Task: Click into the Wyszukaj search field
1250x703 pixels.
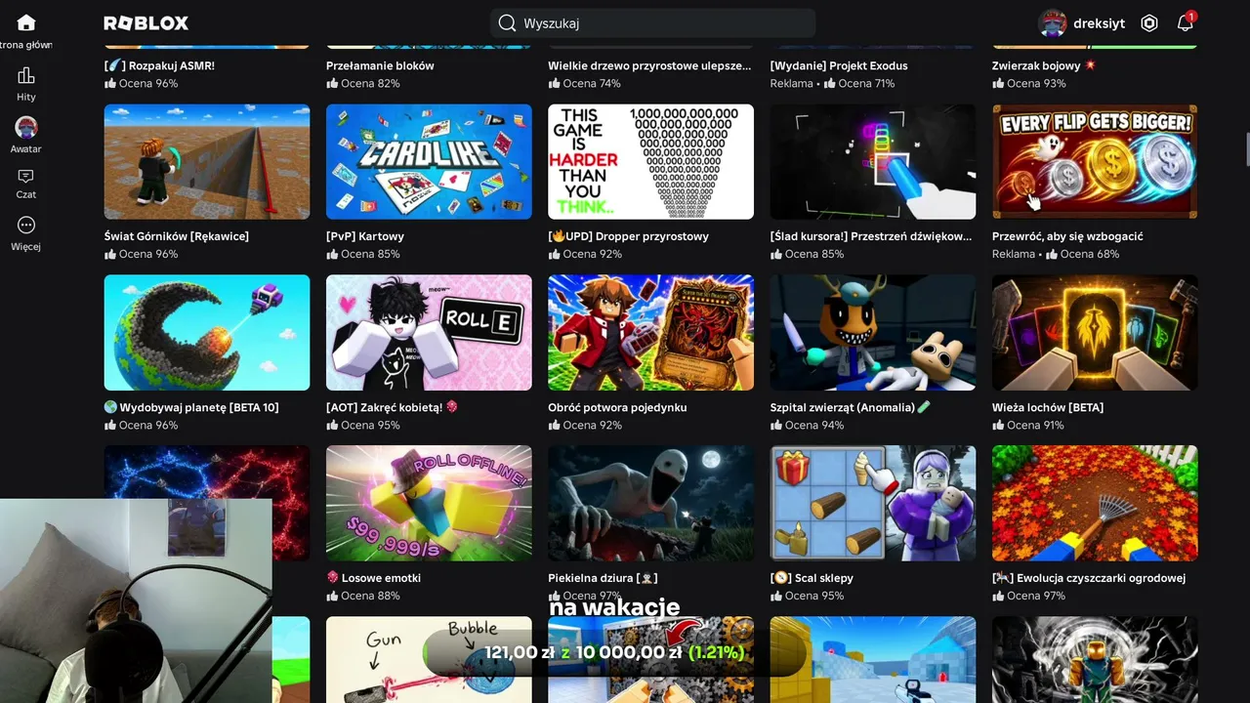Action: coord(652,23)
